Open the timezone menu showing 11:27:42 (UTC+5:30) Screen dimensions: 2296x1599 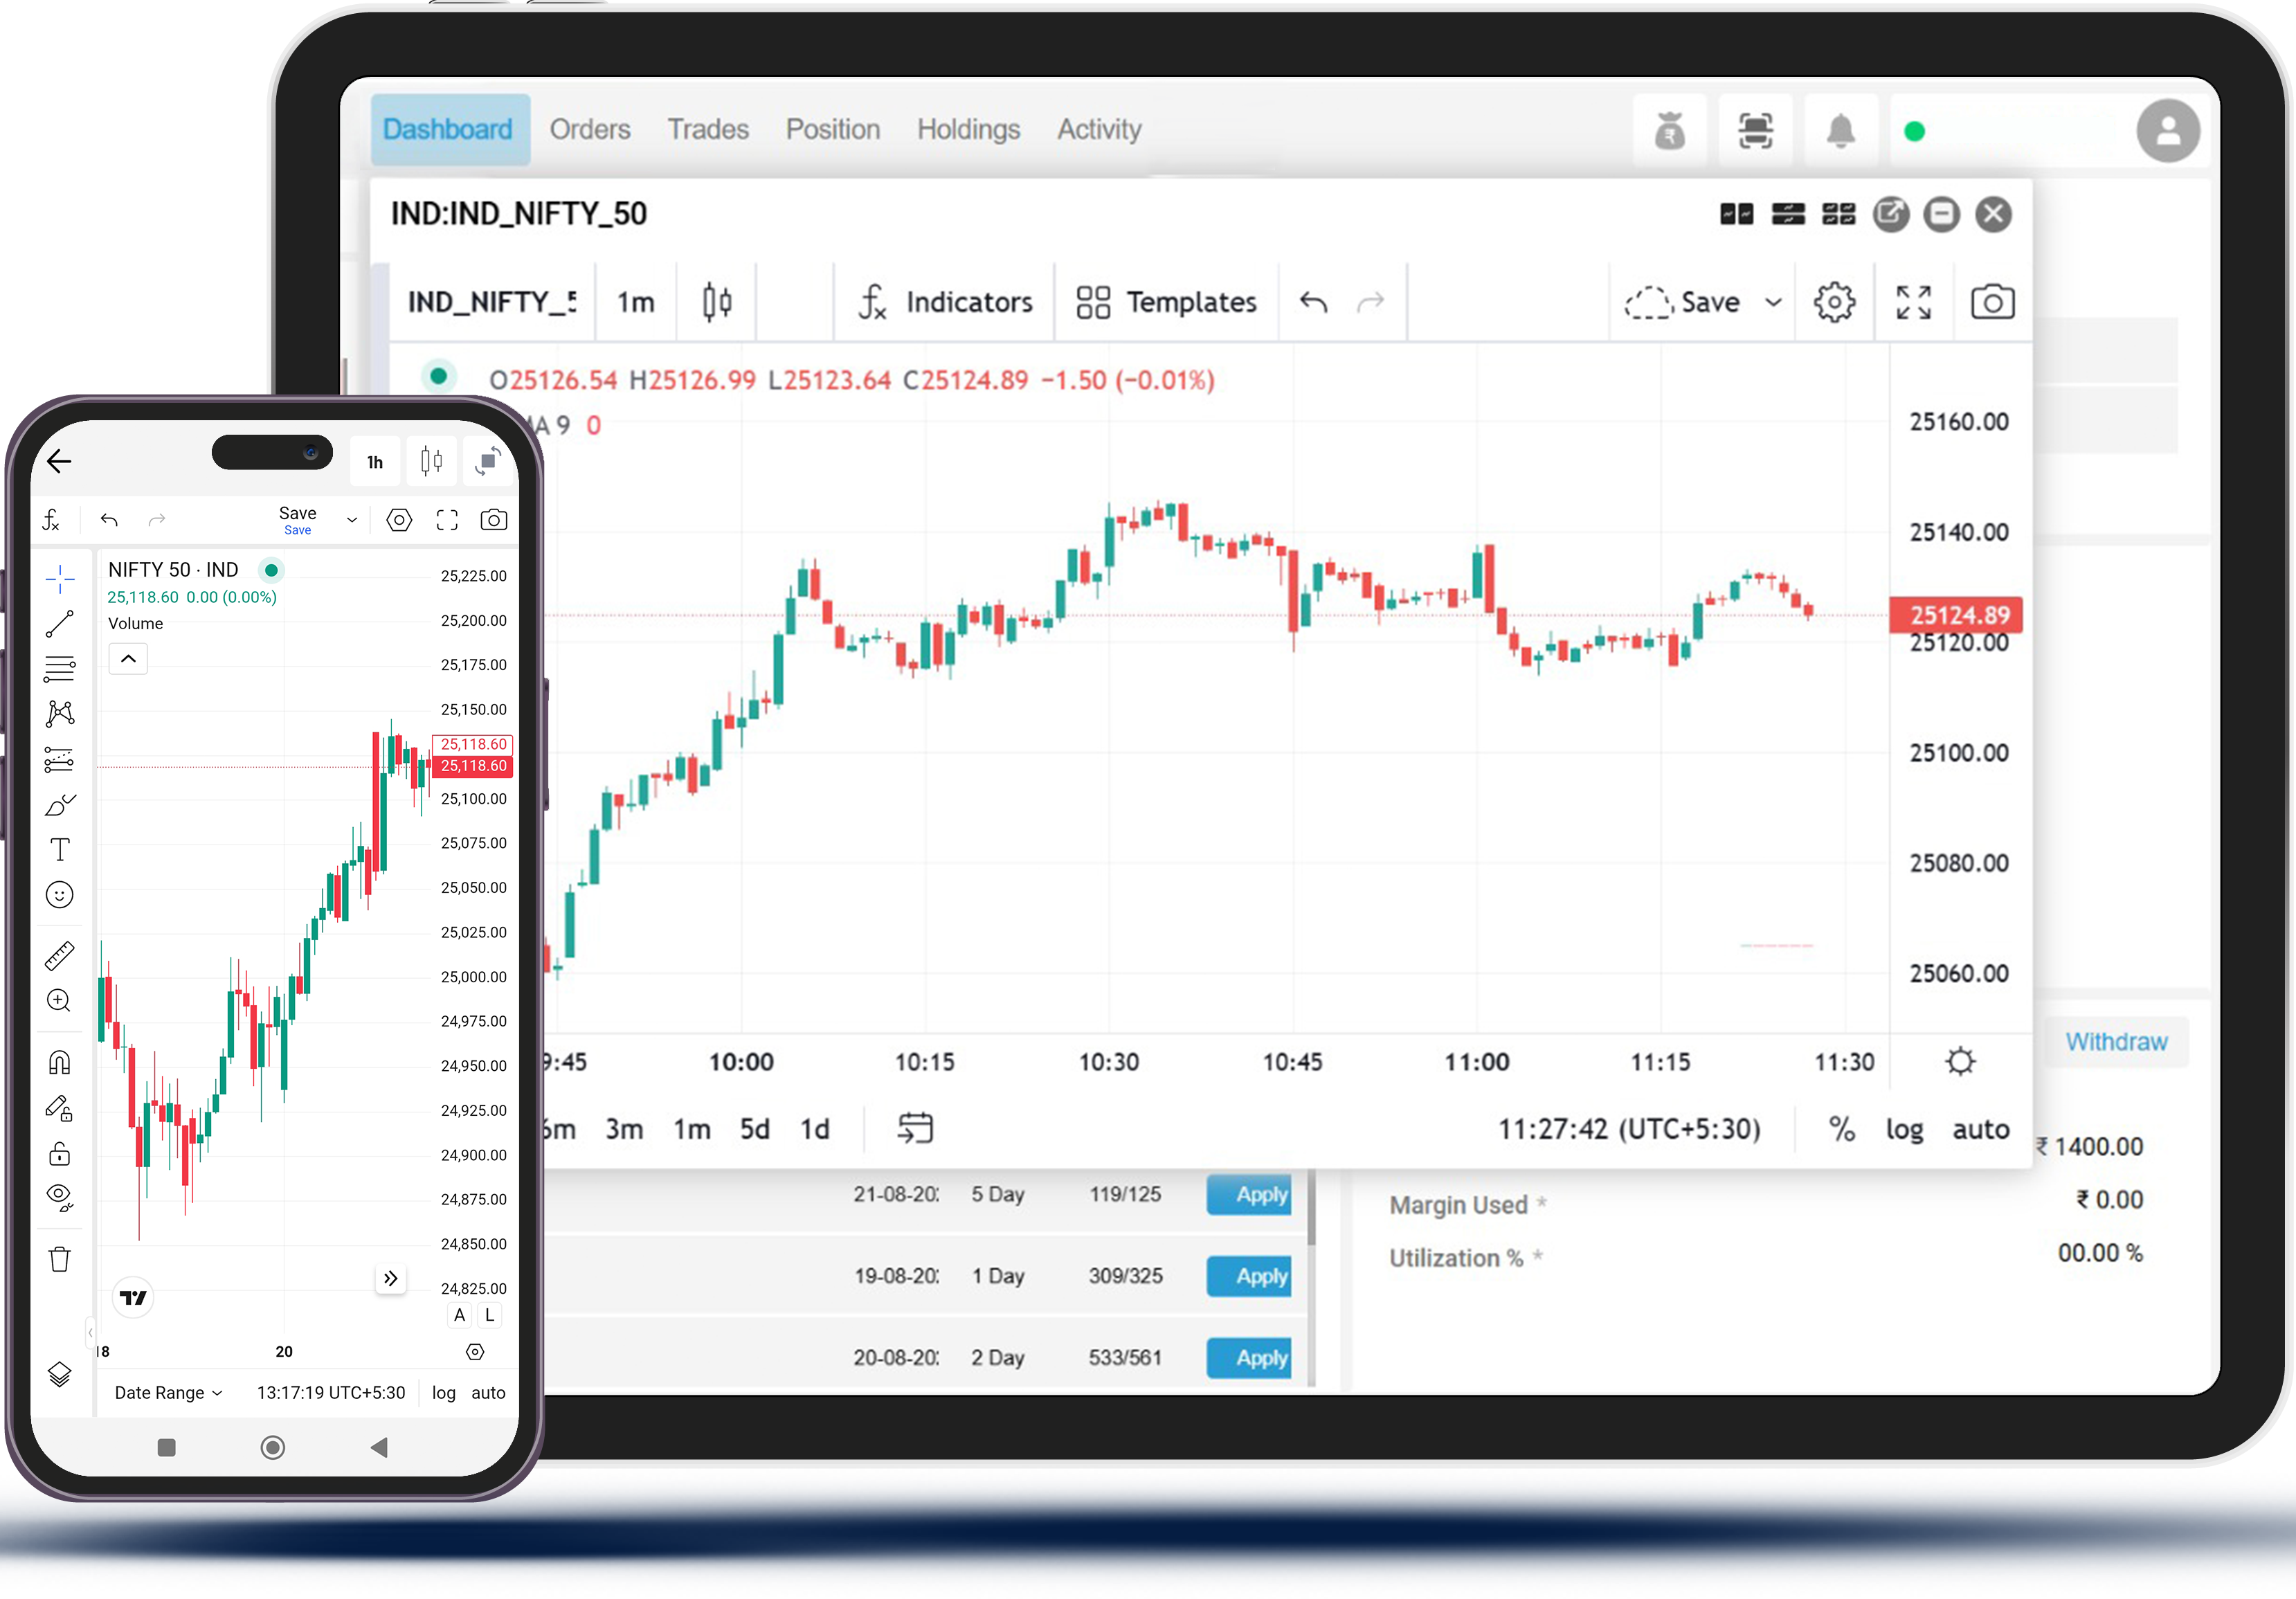[1629, 1129]
